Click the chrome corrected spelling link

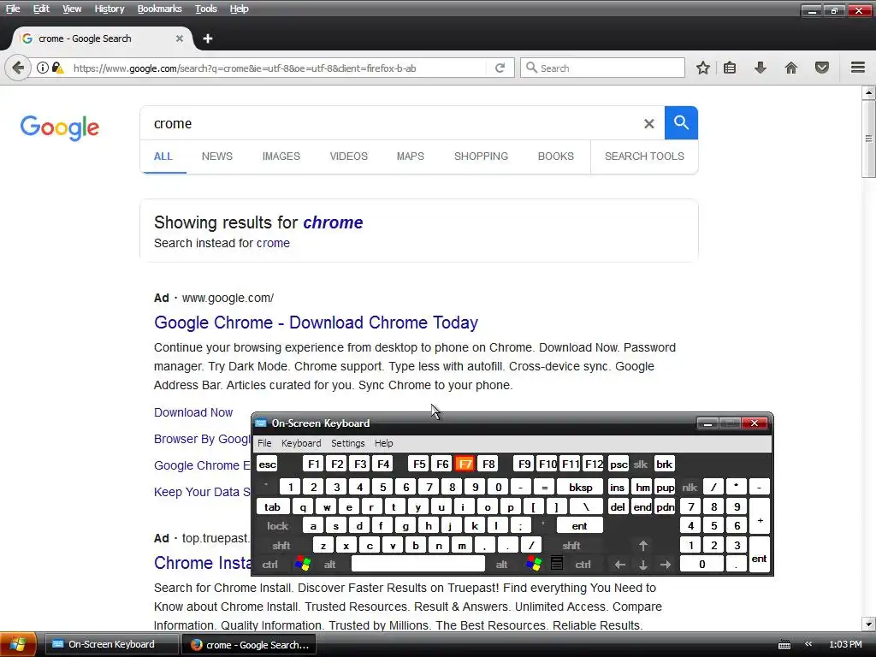(x=333, y=222)
